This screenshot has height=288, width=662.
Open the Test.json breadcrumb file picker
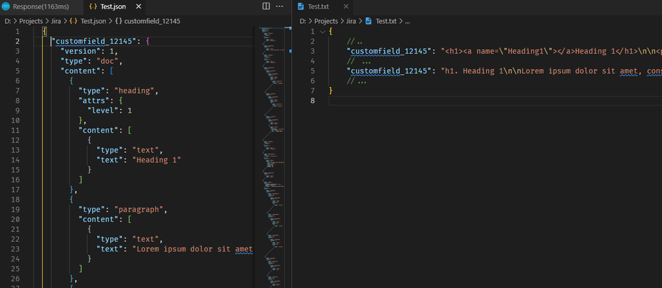[x=94, y=21]
